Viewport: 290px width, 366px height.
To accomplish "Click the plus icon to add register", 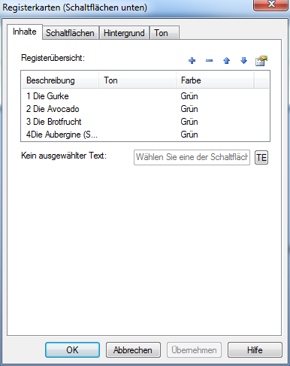I will point(192,61).
